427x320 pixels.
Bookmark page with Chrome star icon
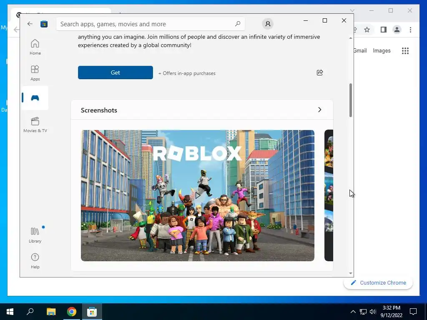[367, 30]
